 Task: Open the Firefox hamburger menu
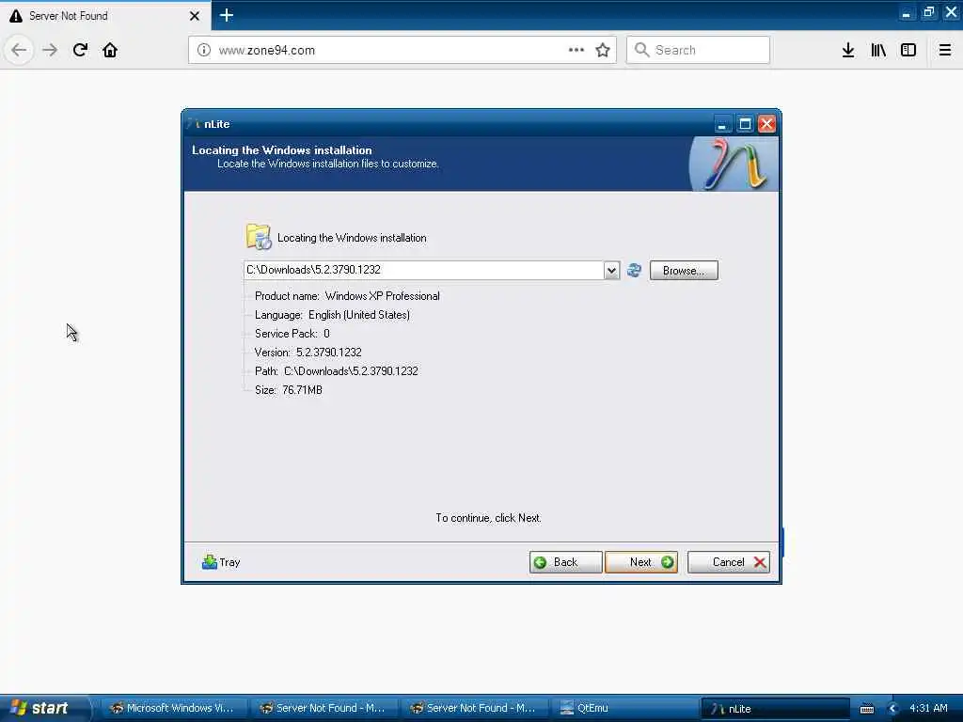pyautogui.click(x=945, y=50)
